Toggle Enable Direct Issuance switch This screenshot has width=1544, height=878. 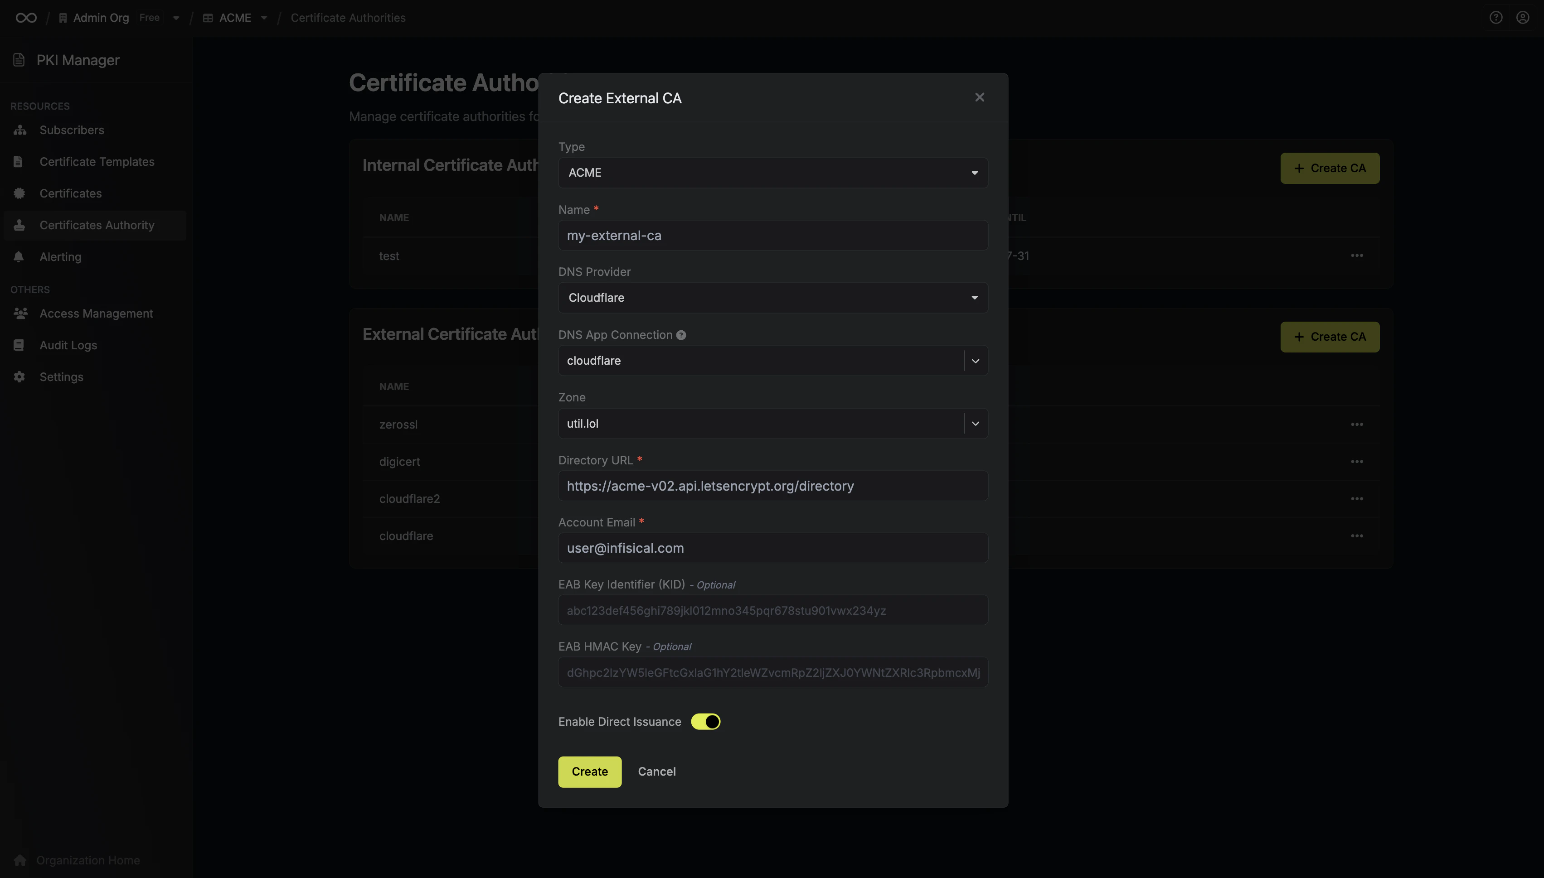click(705, 721)
